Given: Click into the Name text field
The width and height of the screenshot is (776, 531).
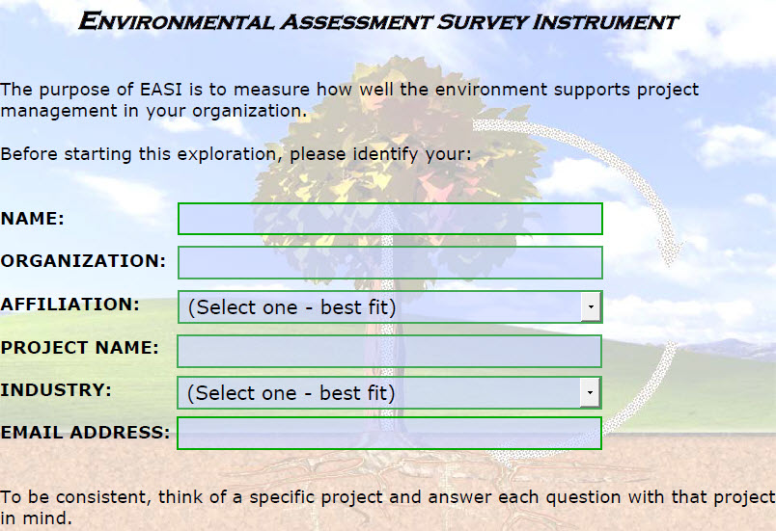Looking at the screenshot, I should (390, 219).
